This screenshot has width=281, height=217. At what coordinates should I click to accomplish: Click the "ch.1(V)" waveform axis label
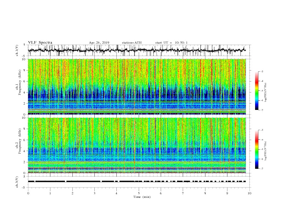point(17,50)
